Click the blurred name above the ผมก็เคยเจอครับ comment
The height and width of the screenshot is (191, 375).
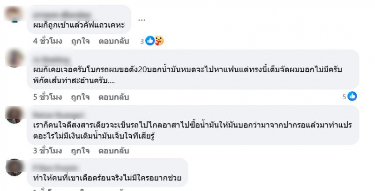pyautogui.click(x=47, y=60)
